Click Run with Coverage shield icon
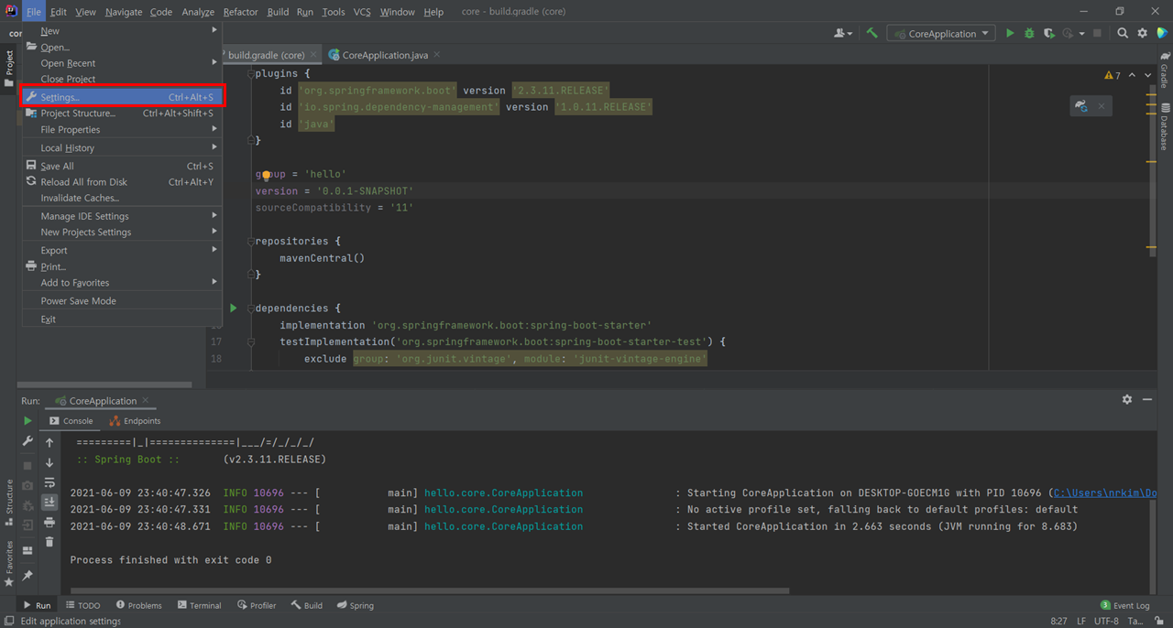The width and height of the screenshot is (1173, 628). 1049,33
